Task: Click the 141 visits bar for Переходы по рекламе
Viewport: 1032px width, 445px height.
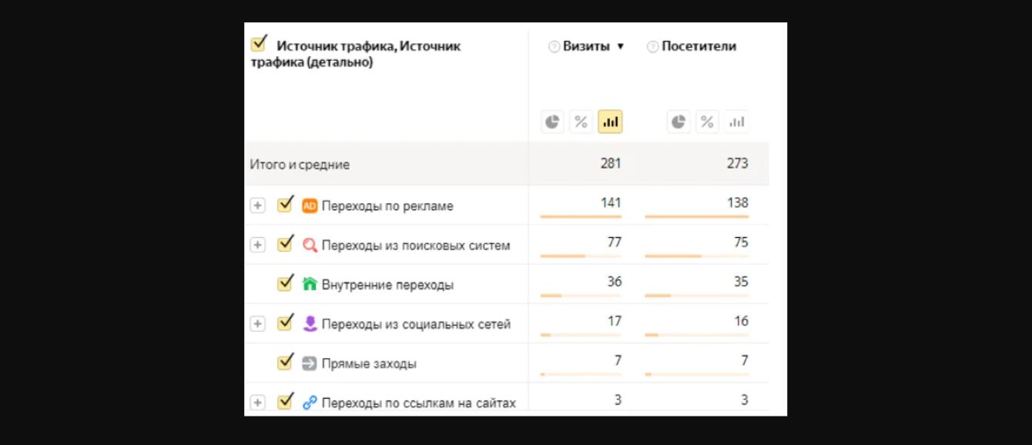Action: point(581,217)
